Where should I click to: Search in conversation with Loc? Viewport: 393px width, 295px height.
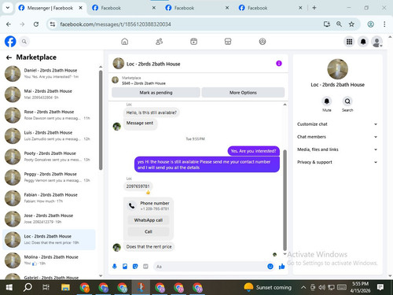click(x=347, y=101)
